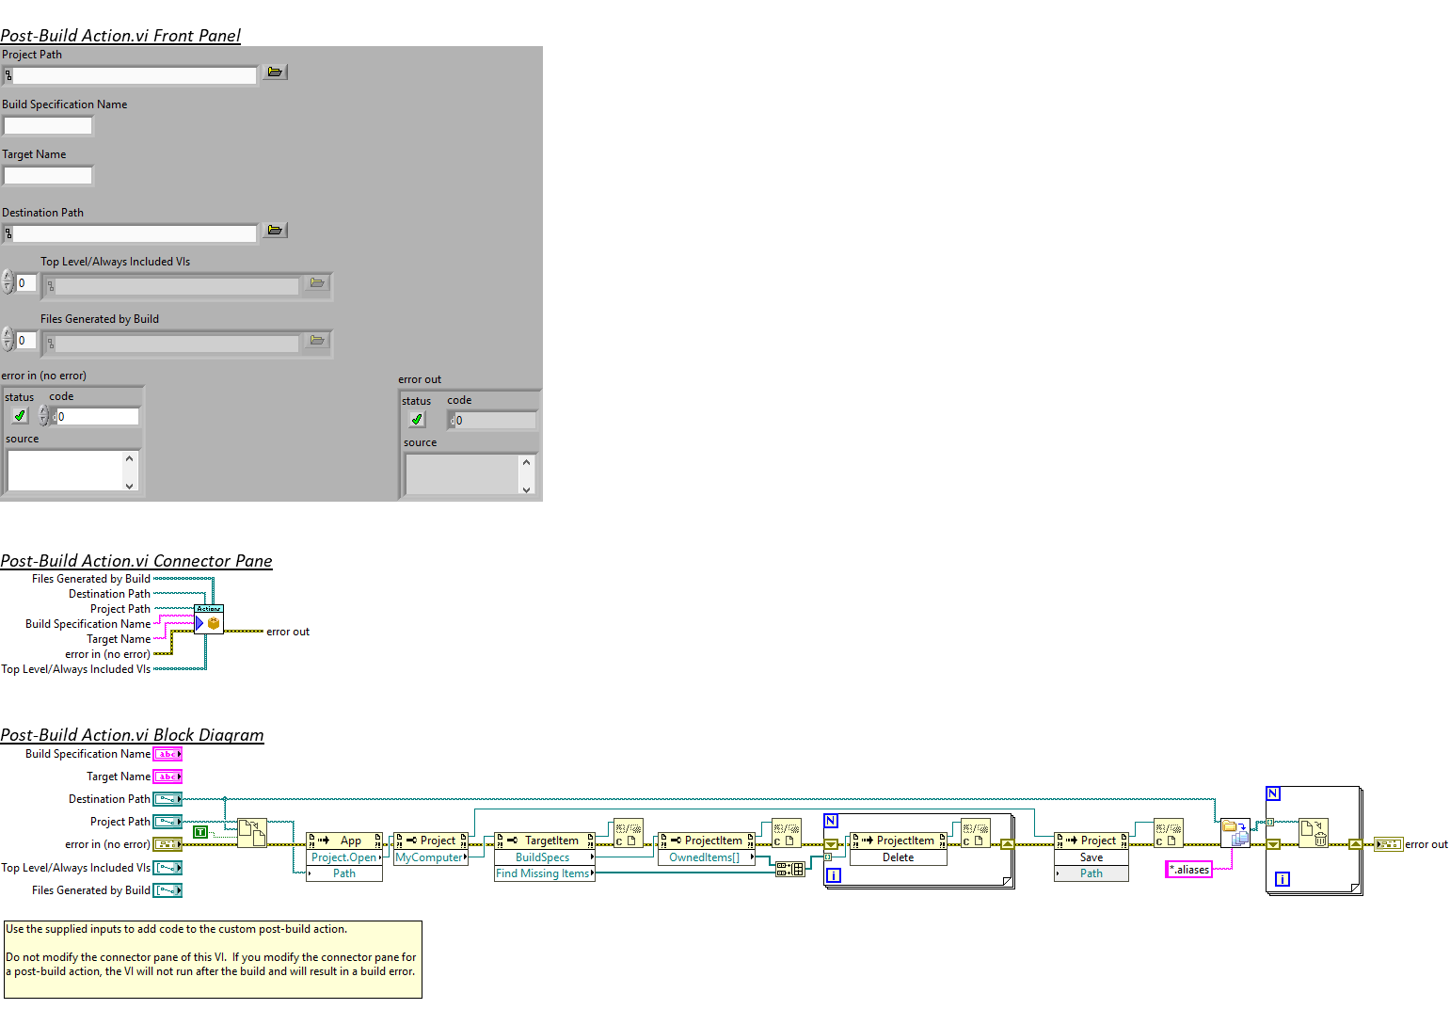Toggle error in status checkmark indicator

20,415
